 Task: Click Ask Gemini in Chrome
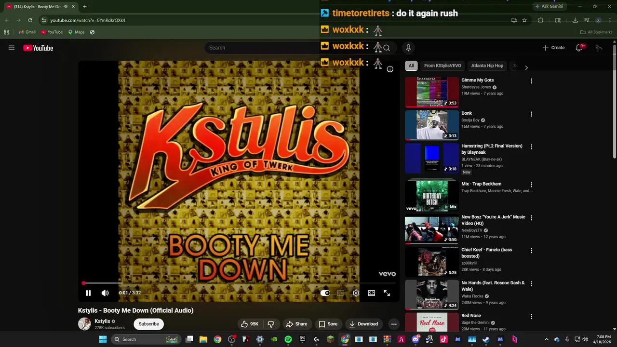(549, 6)
